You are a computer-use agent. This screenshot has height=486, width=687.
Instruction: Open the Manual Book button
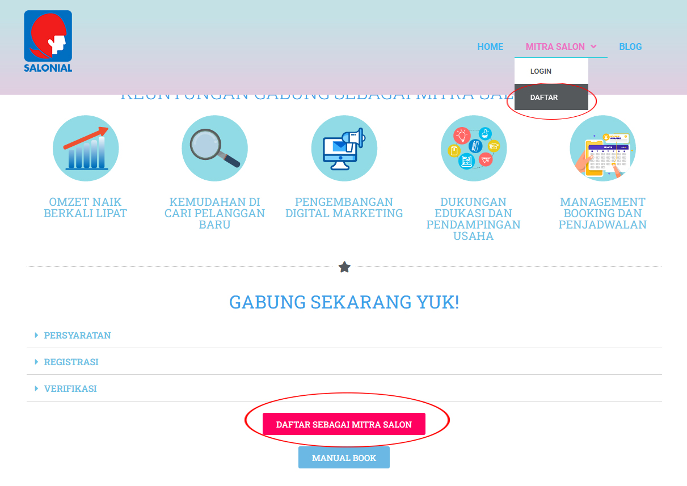coord(344,458)
